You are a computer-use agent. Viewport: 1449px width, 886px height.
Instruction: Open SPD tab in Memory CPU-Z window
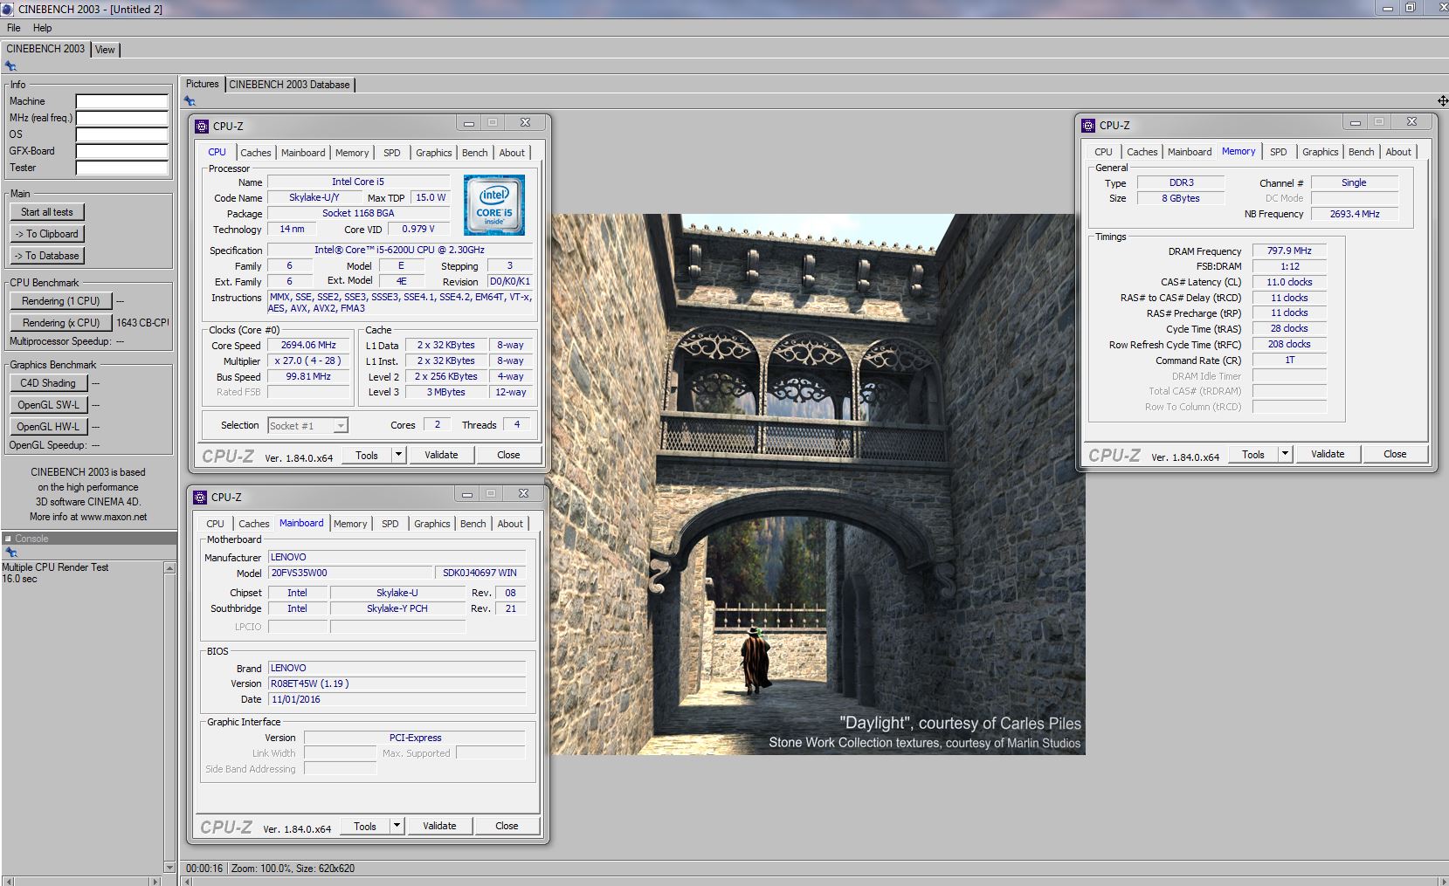tap(1278, 152)
